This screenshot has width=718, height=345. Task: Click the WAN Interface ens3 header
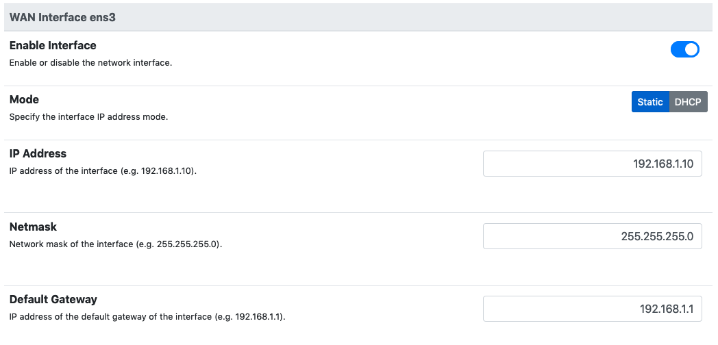62,17
